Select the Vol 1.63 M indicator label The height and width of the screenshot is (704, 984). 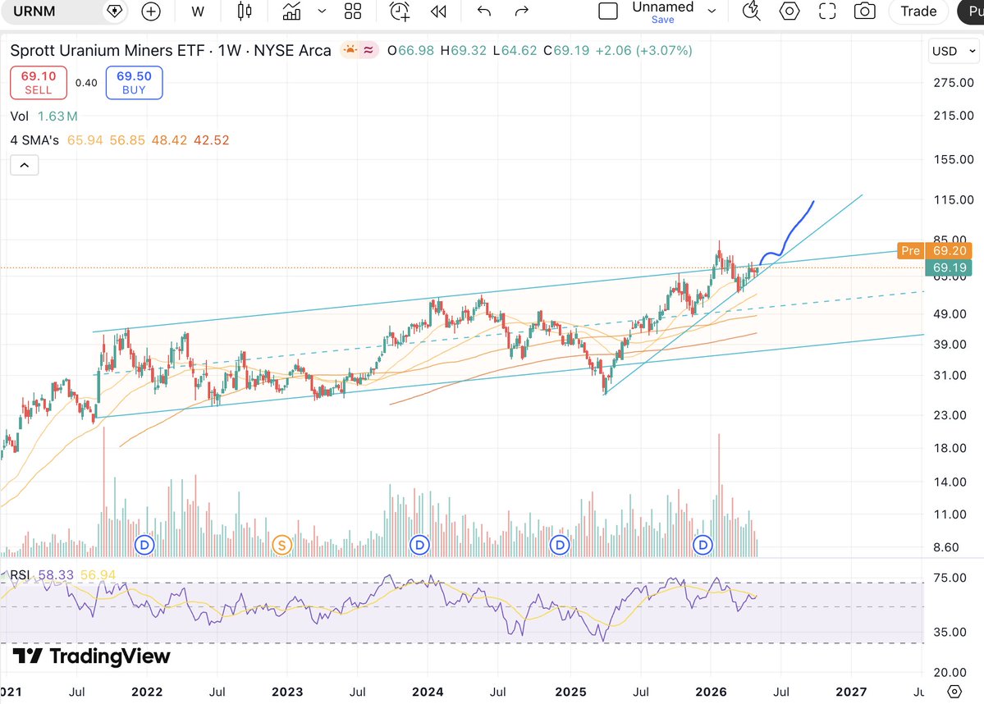point(44,116)
